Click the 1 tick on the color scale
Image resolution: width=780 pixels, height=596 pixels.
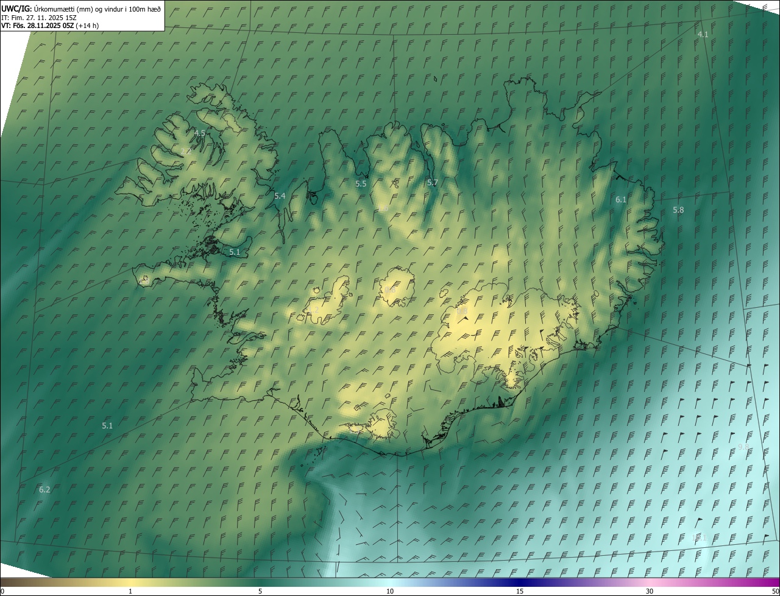tap(130, 592)
